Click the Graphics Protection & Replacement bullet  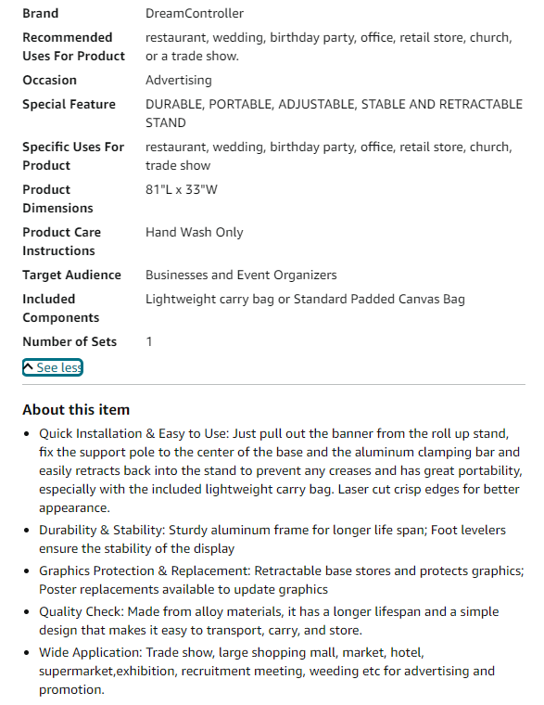(x=282, y=580)
